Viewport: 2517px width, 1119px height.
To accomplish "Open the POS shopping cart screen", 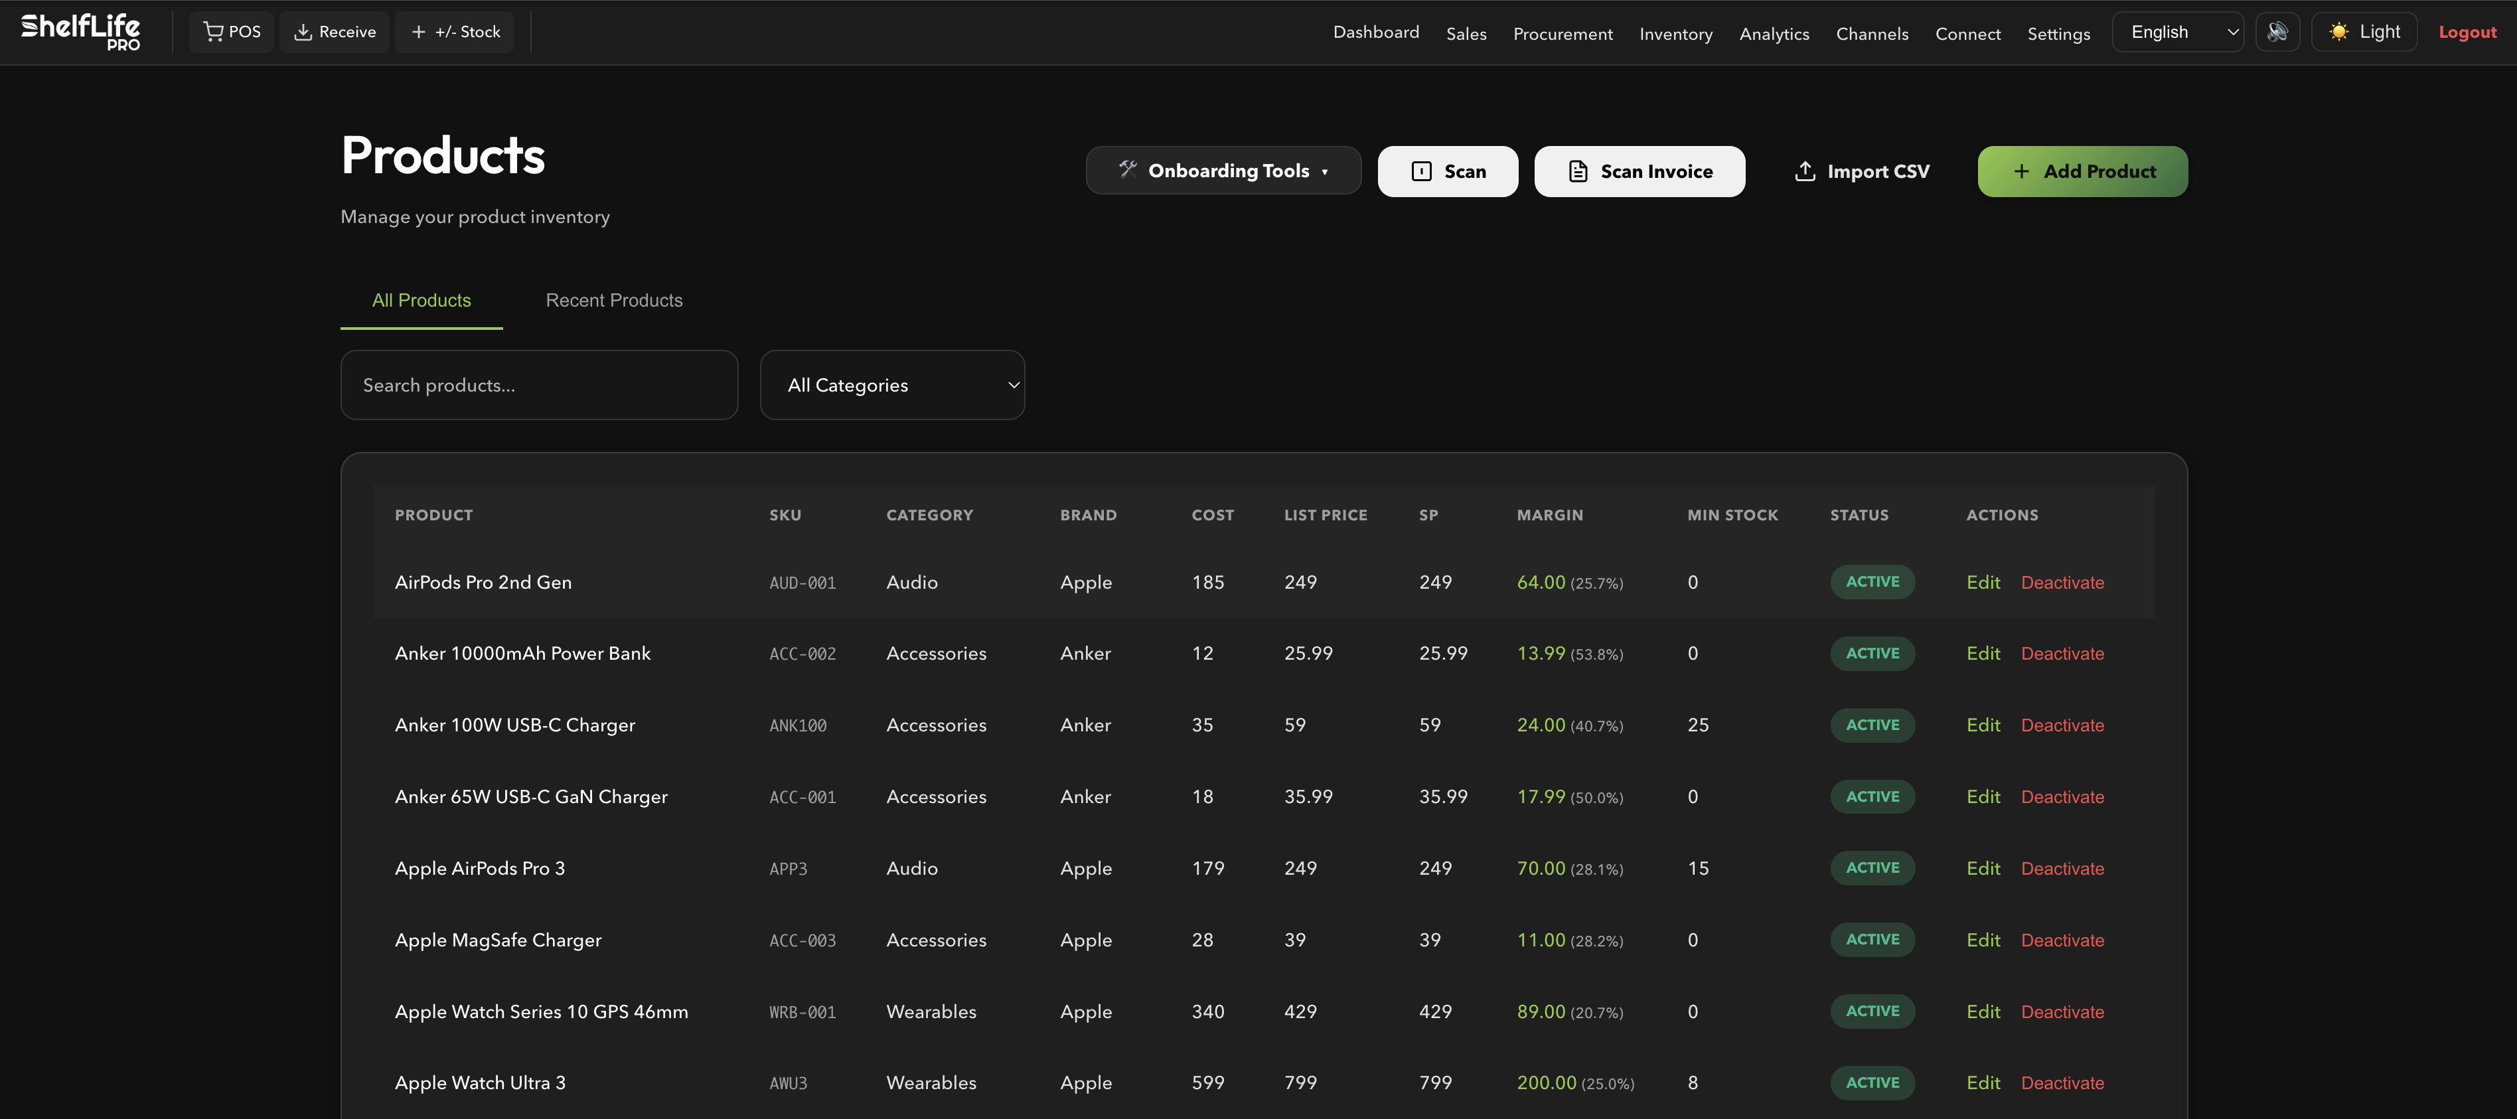I will tap(232, 31).
